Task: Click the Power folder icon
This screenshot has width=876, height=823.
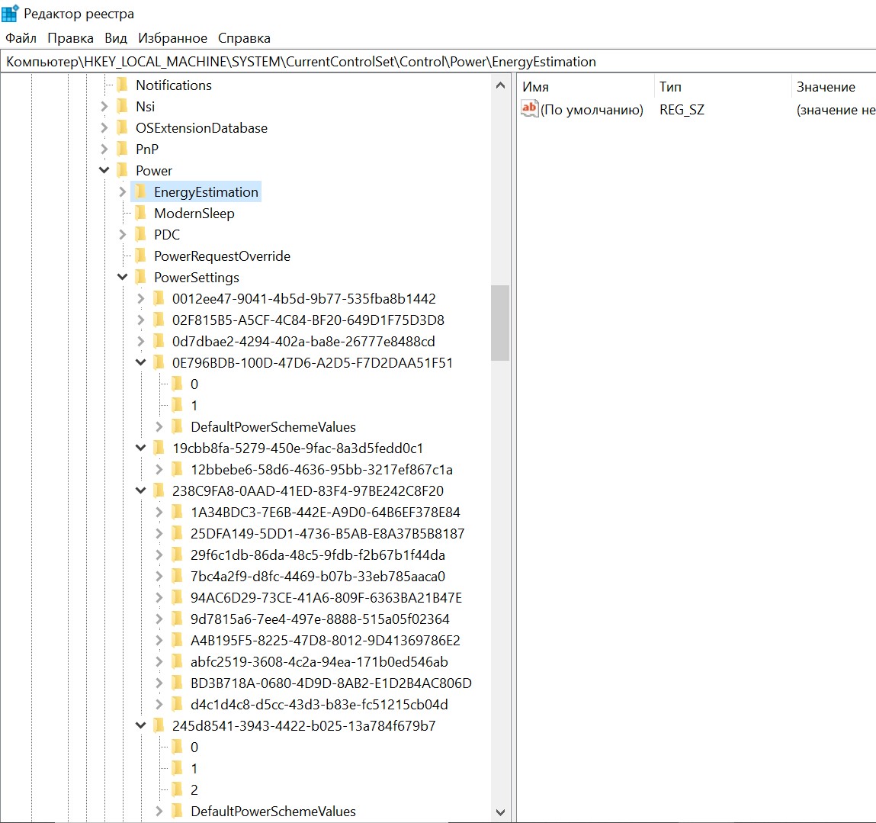Action: click(122, 170)
